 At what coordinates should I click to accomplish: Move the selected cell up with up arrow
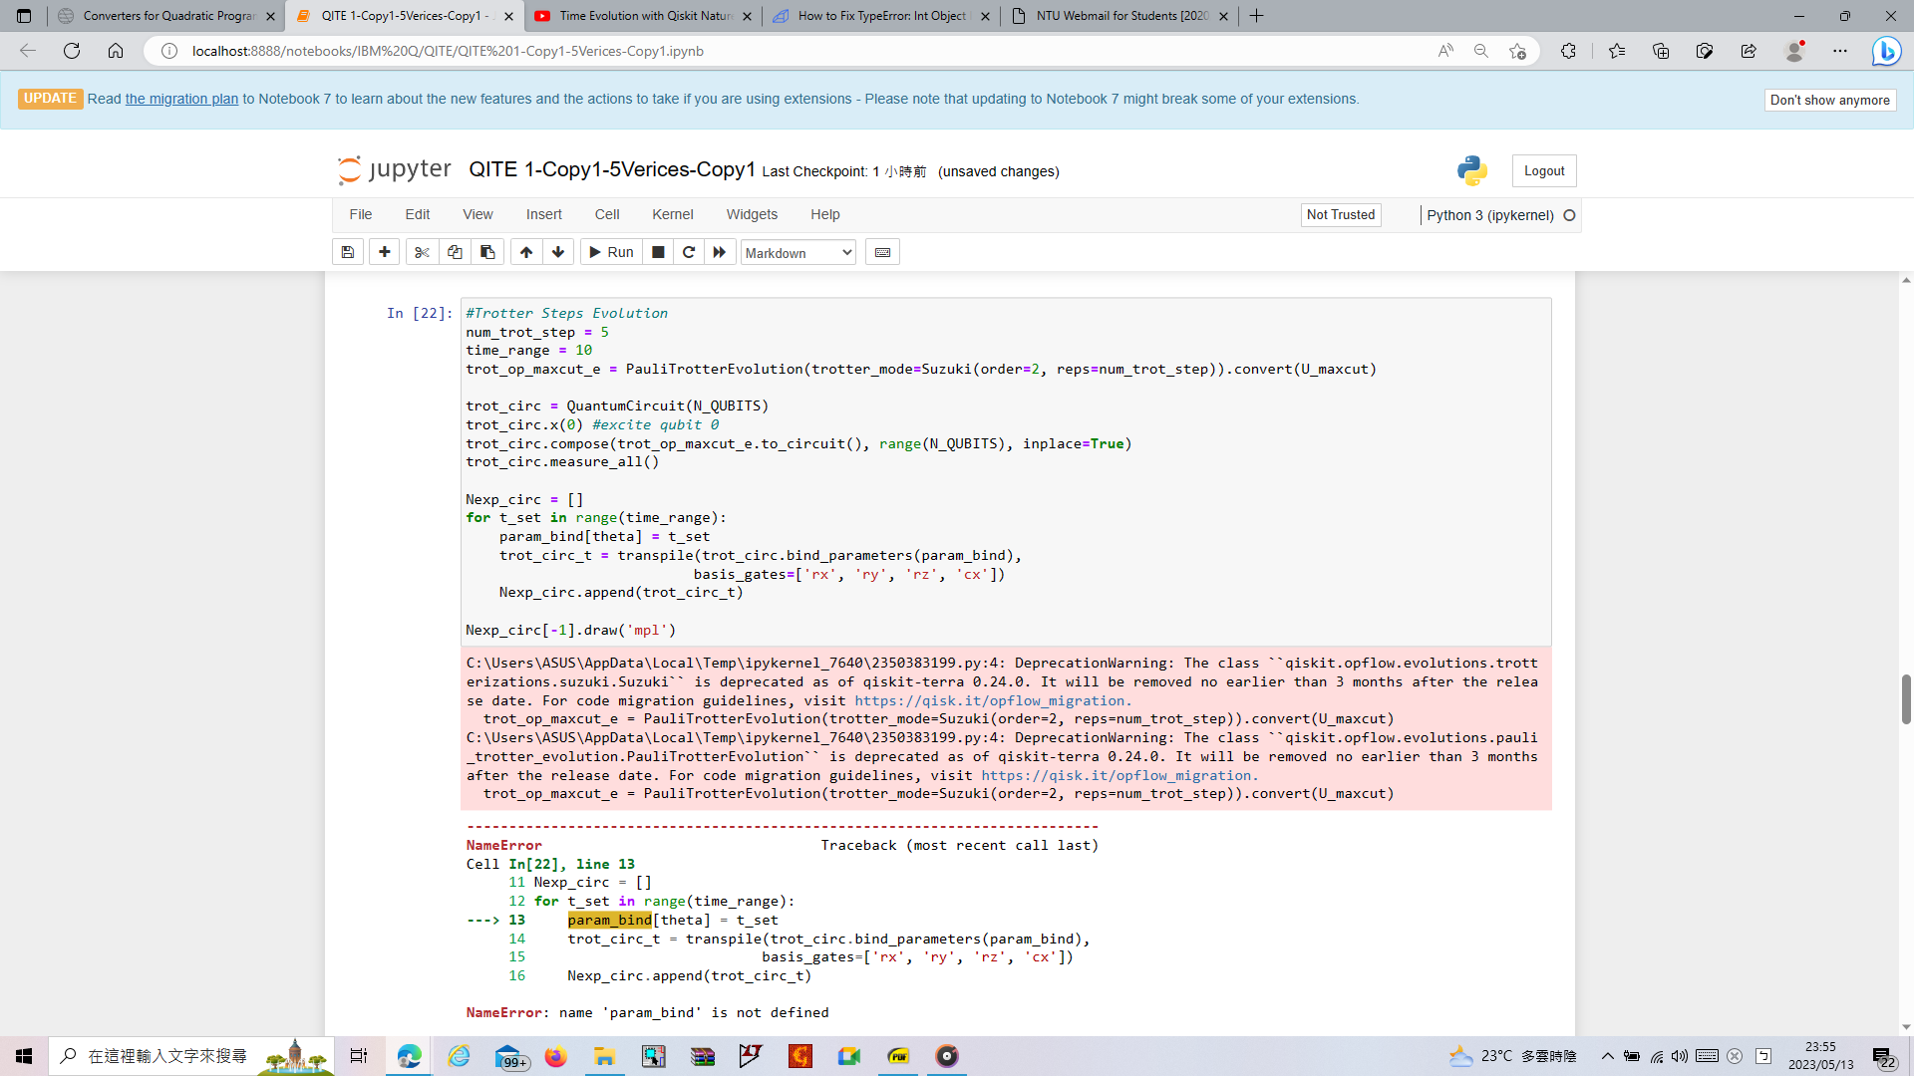pyautogui.click(x=525, y=251)
